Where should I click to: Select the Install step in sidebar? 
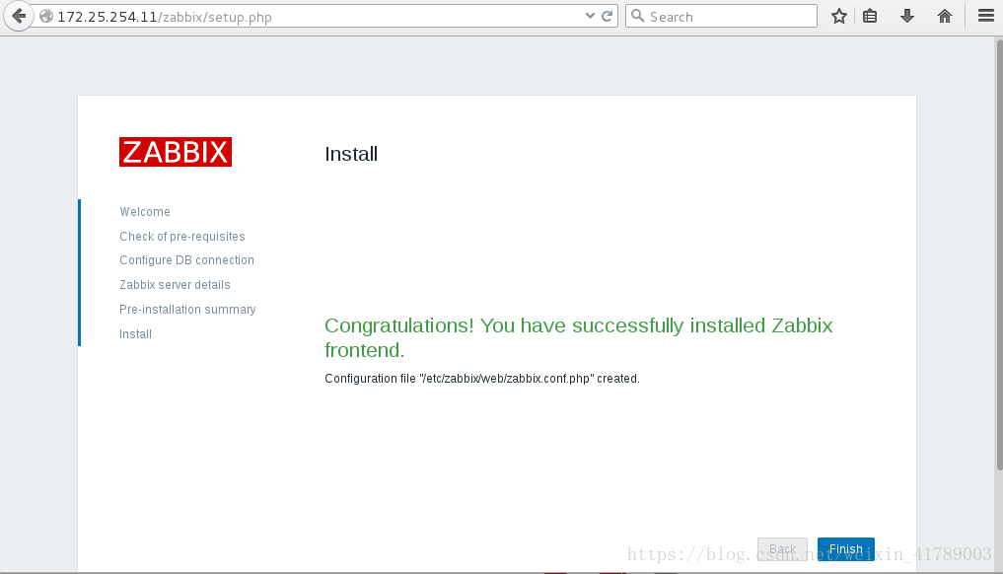pyautogui.click(x=136, y=334)
